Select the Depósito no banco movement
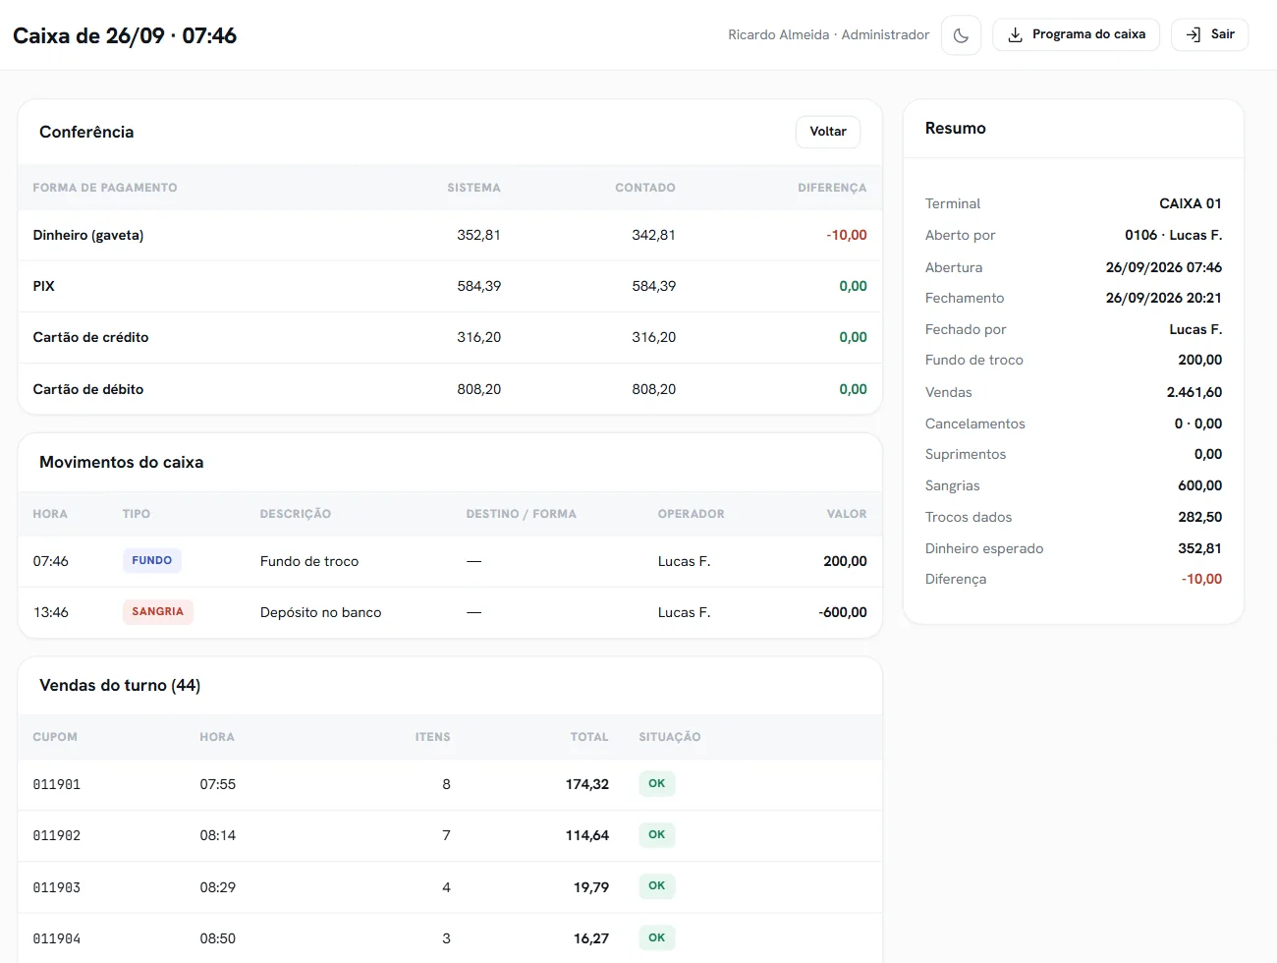 point(450,612)
